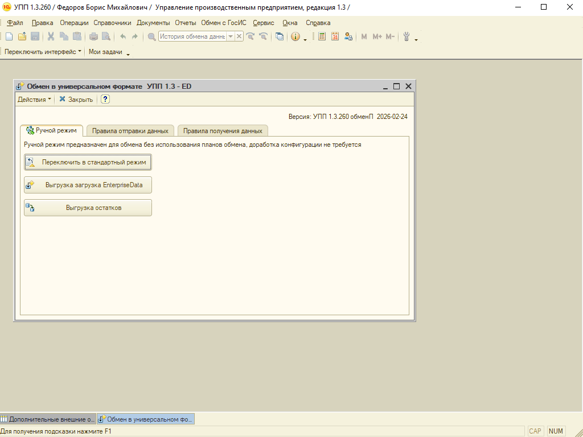Click Закрыть in exchange window toolbar
583x437 pixels.
click(x=76, y=99)
